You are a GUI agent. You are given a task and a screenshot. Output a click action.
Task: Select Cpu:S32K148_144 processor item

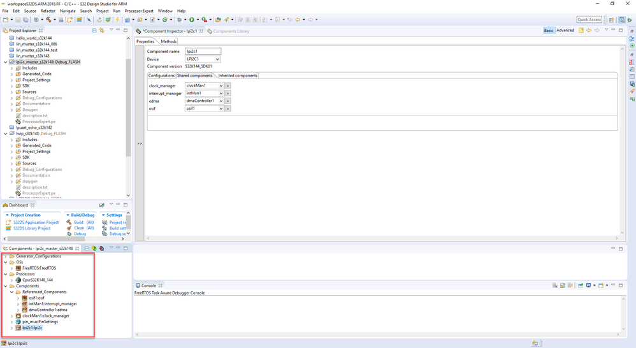(38, 280)
